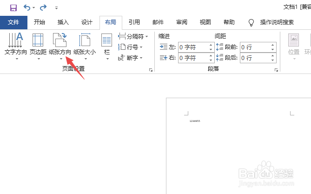Image resolution: width=311 pixels, height=194 pixels.
Task: Switch to the 开始 tab
Action: click(x=39, y=22)
